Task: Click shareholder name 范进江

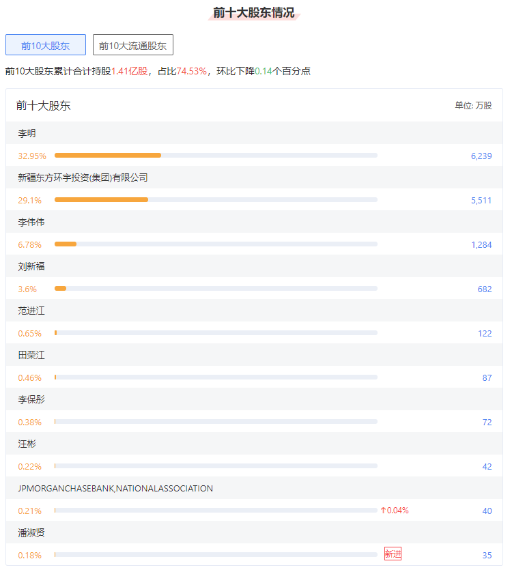Action: tap(31, 311)
